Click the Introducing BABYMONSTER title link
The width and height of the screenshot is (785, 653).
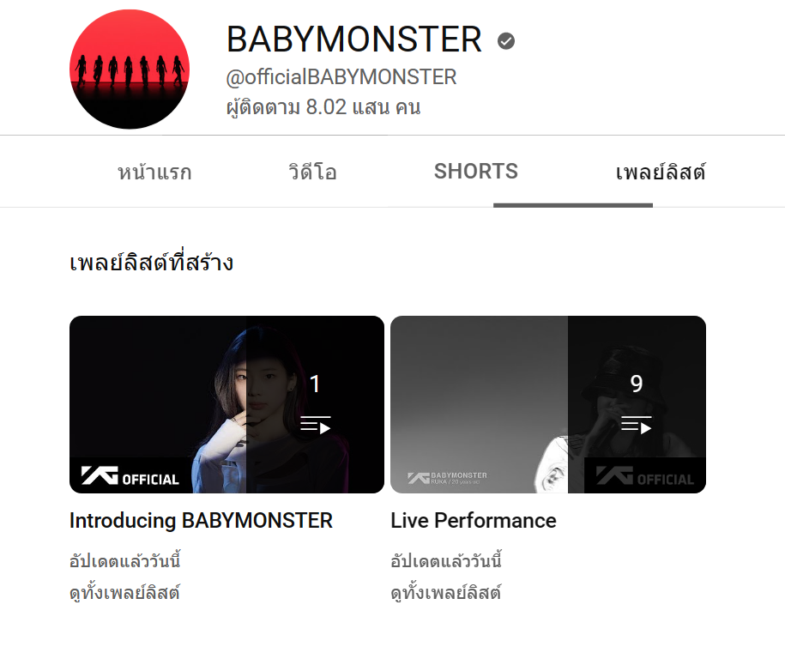pyautogui.click(x=202, y=521)
